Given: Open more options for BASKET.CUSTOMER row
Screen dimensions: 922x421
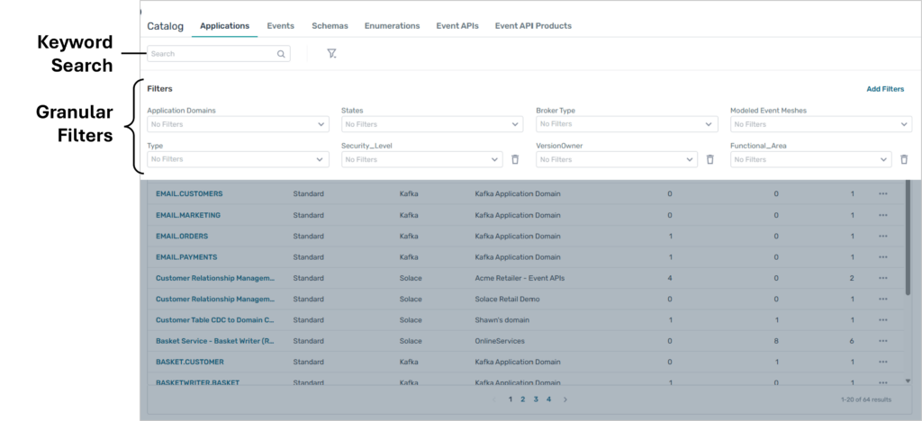Looking at the screenshot, I should pyautogui.click(x=883, y=363).
